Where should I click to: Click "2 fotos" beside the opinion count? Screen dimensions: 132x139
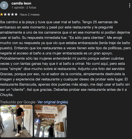[31, 8]
